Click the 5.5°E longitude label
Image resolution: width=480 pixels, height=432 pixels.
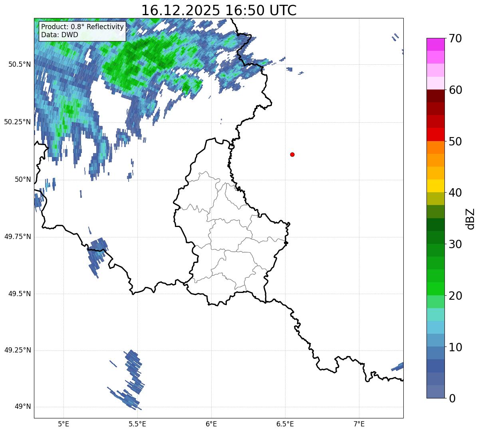pos(137,424)
